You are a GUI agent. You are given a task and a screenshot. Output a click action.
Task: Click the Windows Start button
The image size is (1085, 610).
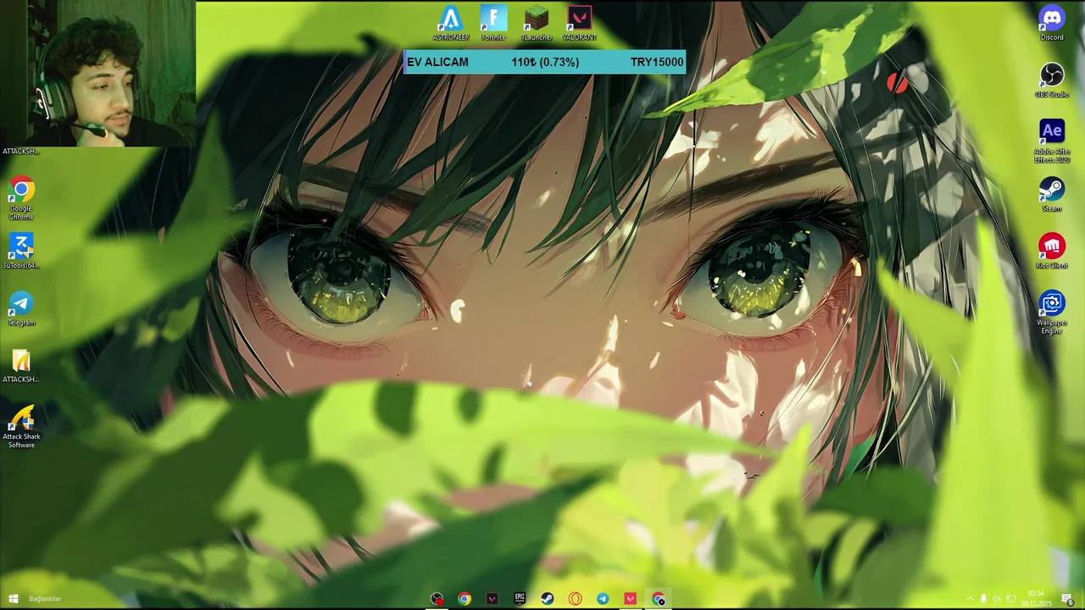[13, 599]
